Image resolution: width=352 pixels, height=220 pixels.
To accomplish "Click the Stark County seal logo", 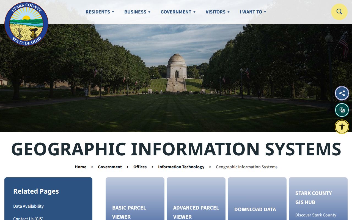I will pyautogui.click(x=26, y=24).
